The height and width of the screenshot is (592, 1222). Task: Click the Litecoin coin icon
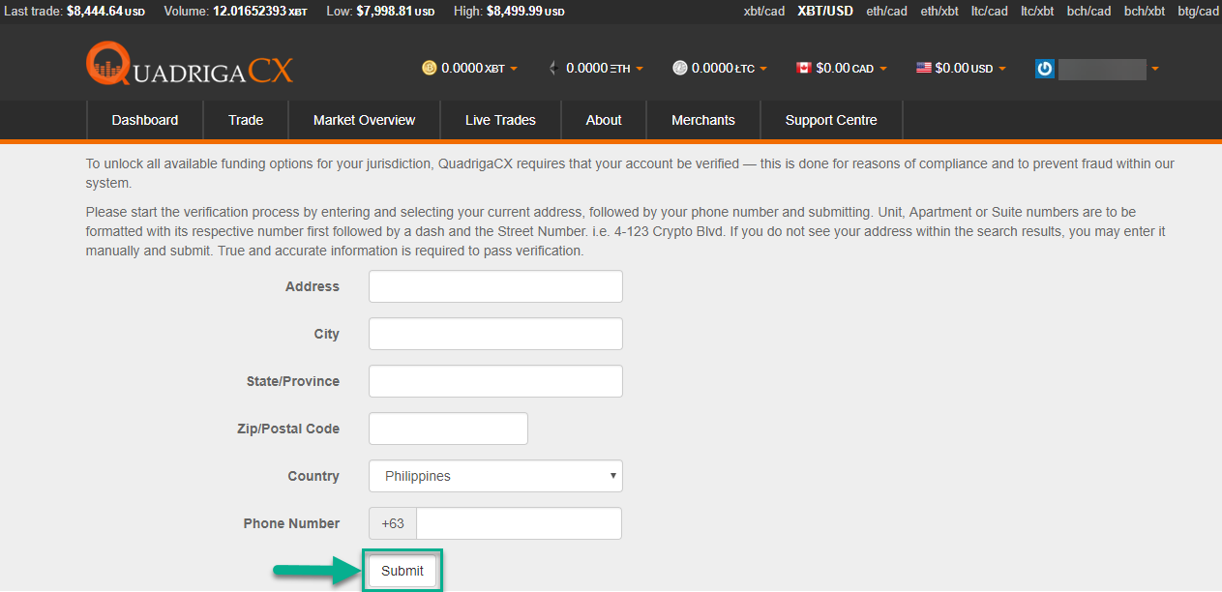pyautogui.click(x=680, y=68)
